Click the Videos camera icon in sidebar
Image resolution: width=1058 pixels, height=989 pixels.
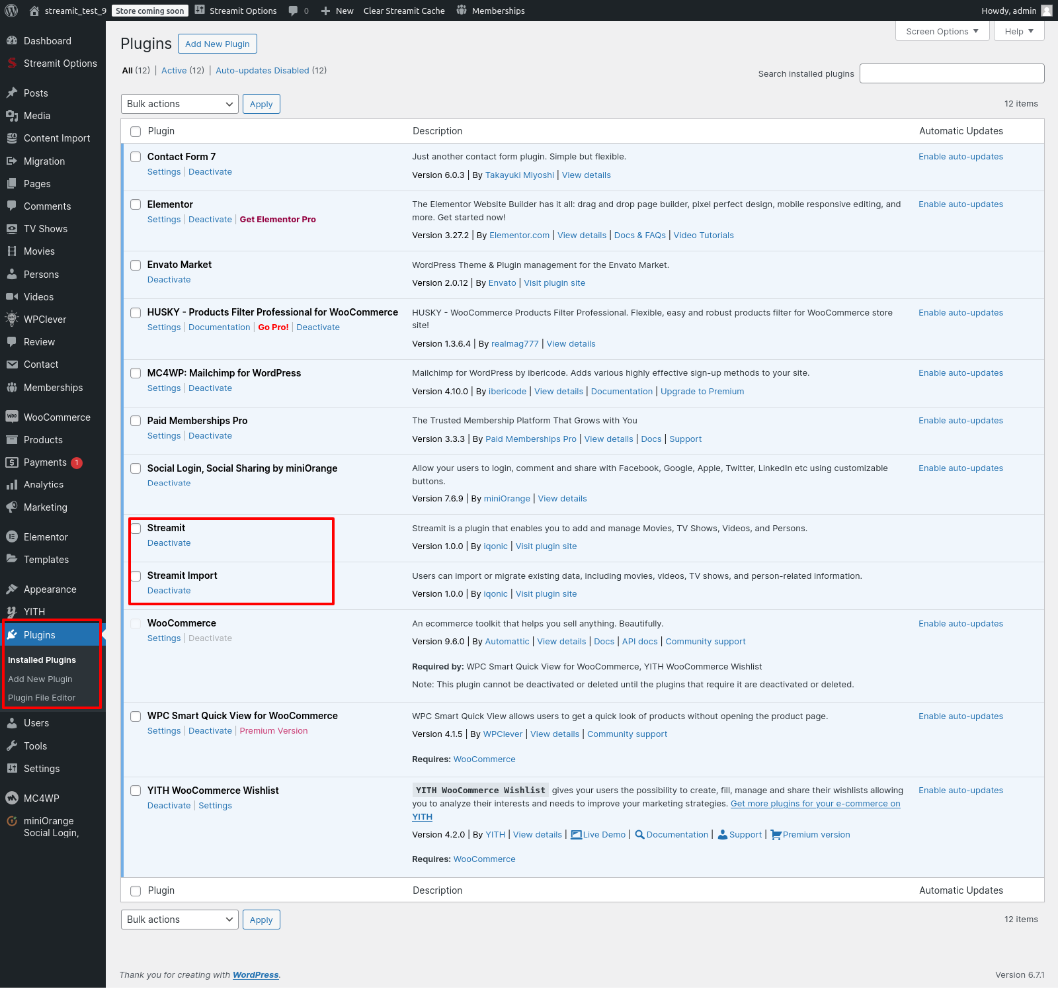click(x=12, y=297)
